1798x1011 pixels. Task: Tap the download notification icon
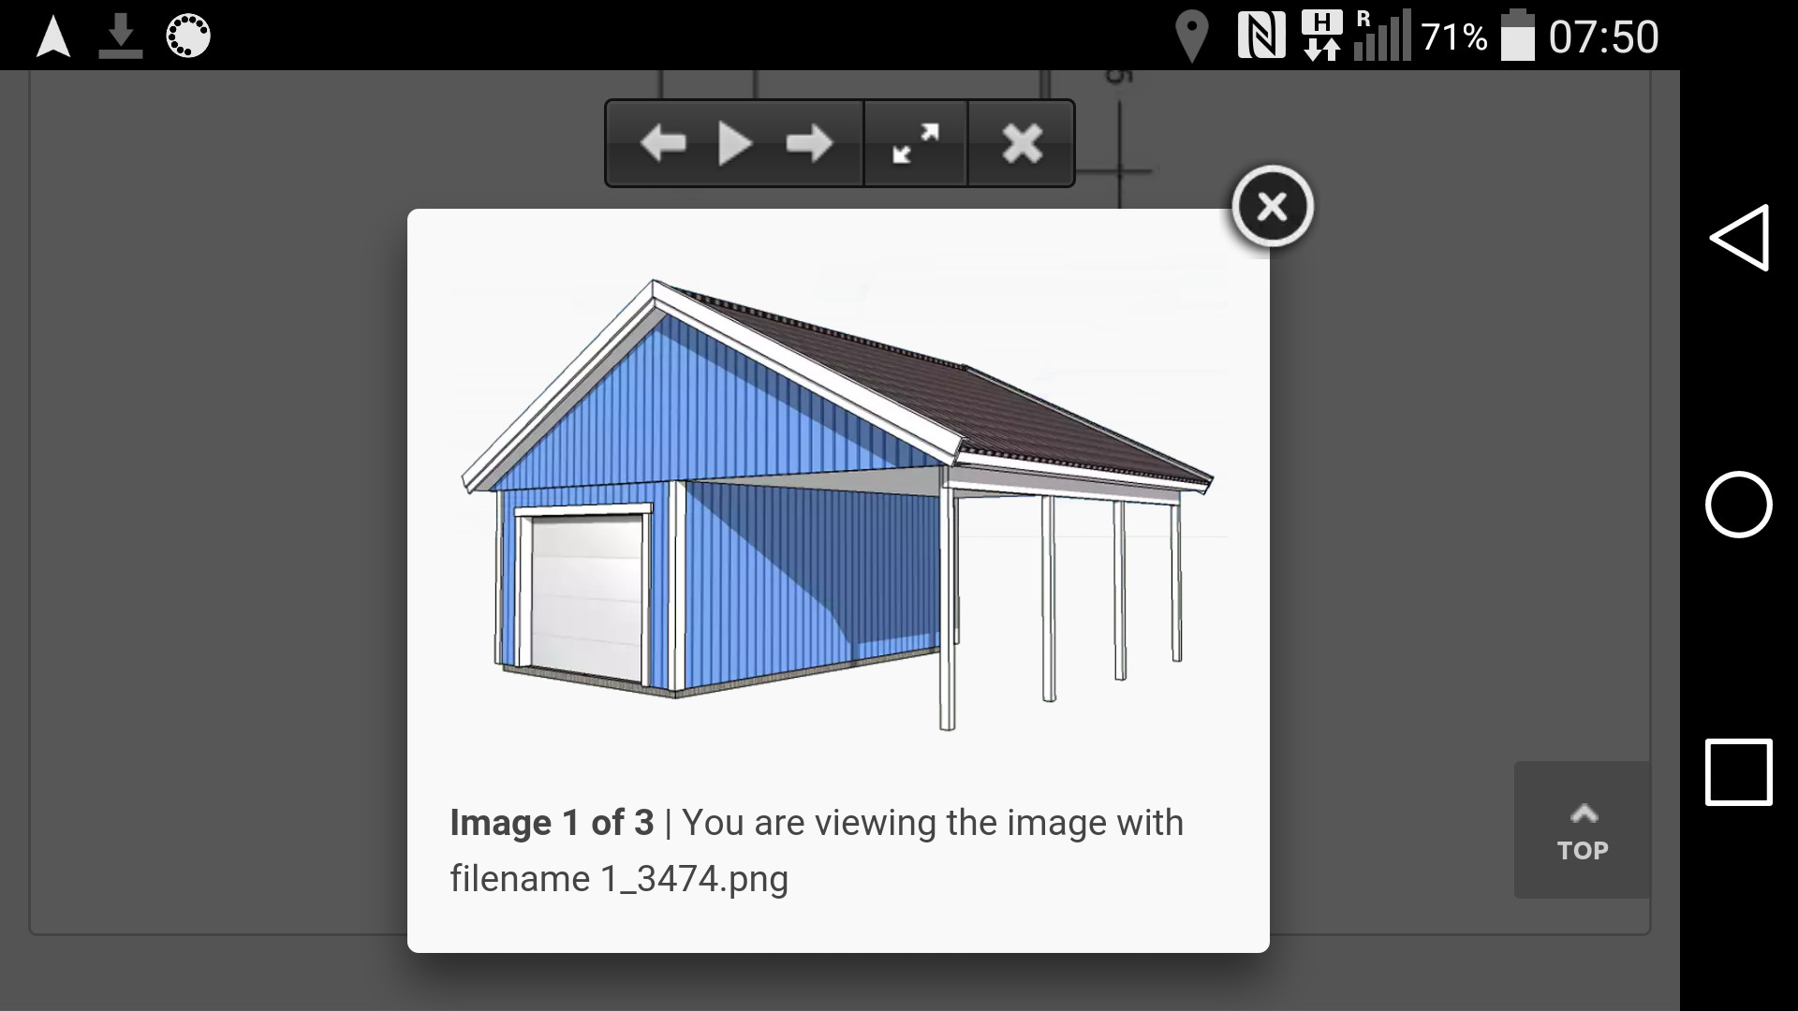[x=121, y=37]
